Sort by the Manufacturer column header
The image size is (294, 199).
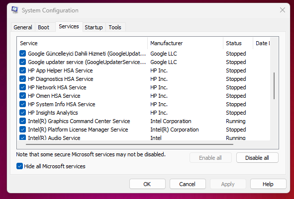pos(185,43)
